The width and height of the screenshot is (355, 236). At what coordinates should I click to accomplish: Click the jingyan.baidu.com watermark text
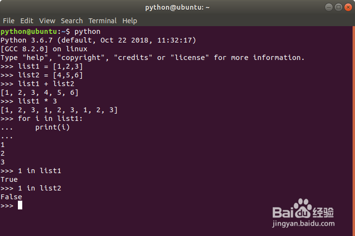(303, 224)
